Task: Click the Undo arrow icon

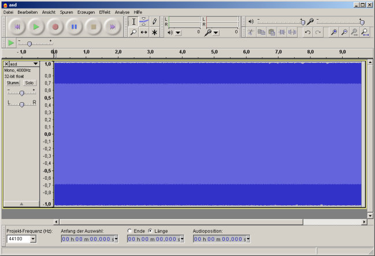Action: pyautogui.click(x=308, y=32)
